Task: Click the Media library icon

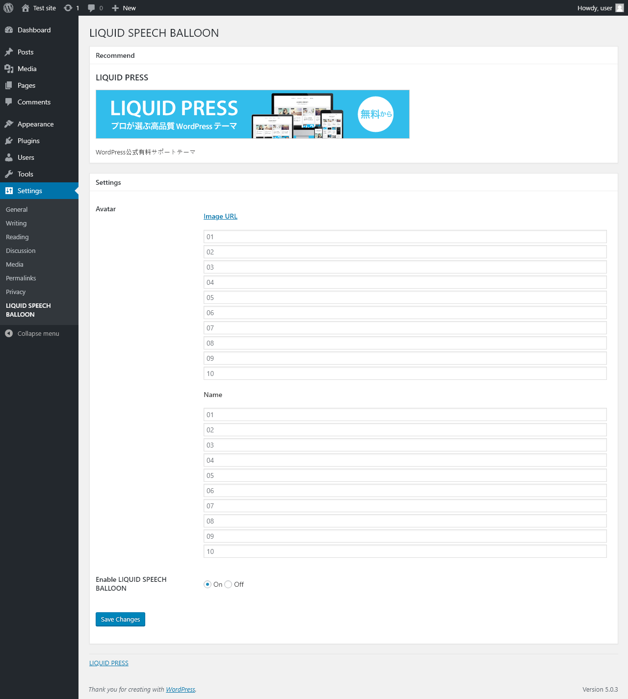Action: [x=9, y=69]
